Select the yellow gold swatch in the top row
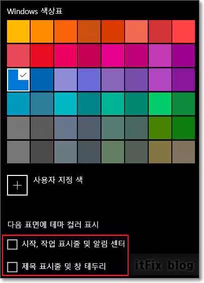 point(19,31)
